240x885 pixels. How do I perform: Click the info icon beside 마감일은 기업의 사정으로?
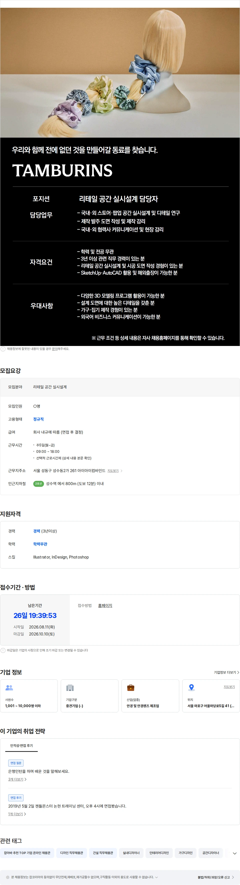coord(3,650)
